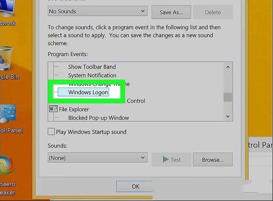Enable Play Windows Startup sound checkbox
Viewport: 273px width, 201px height.
[51, 132]
